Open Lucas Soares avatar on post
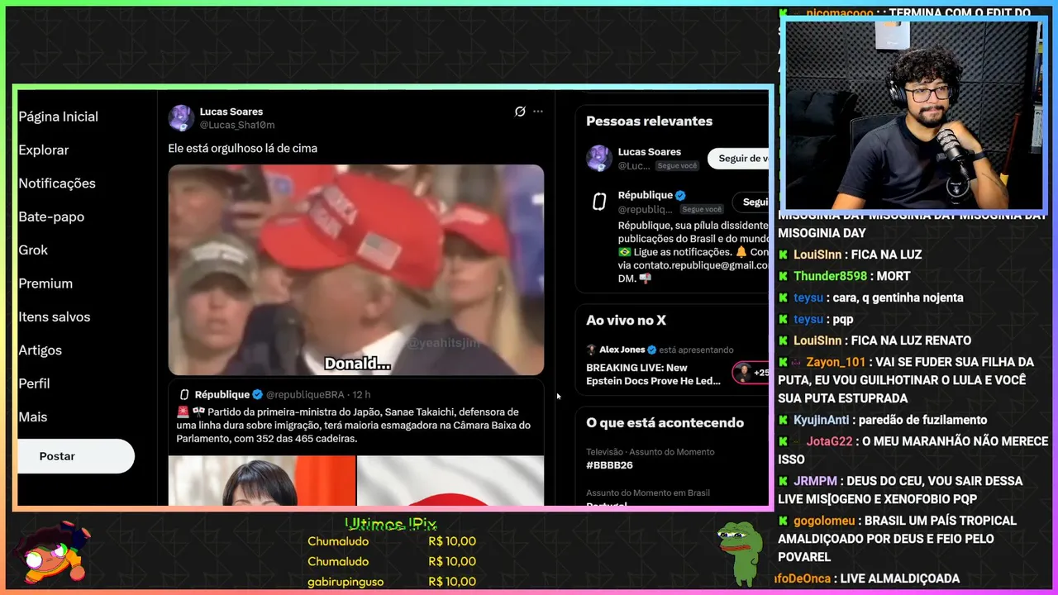1058x595 pixels. coord(181,118)
